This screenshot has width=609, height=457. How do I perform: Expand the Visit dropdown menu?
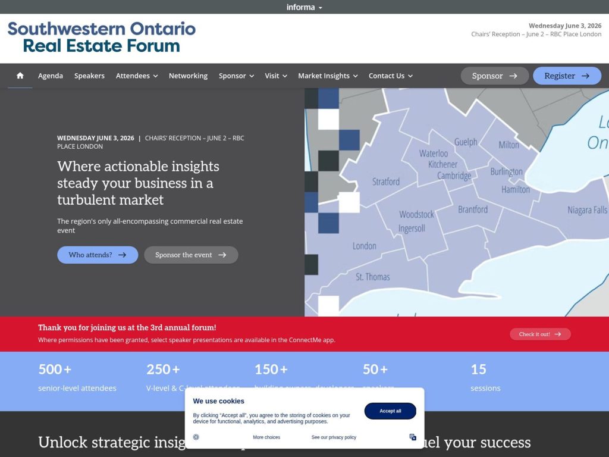point(275,76)
